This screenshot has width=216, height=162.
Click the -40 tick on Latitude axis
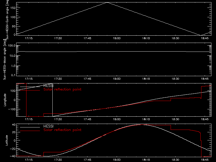point(13,156)
